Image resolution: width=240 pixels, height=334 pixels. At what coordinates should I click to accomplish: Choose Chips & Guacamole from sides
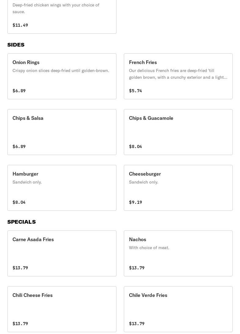point(178,132)
